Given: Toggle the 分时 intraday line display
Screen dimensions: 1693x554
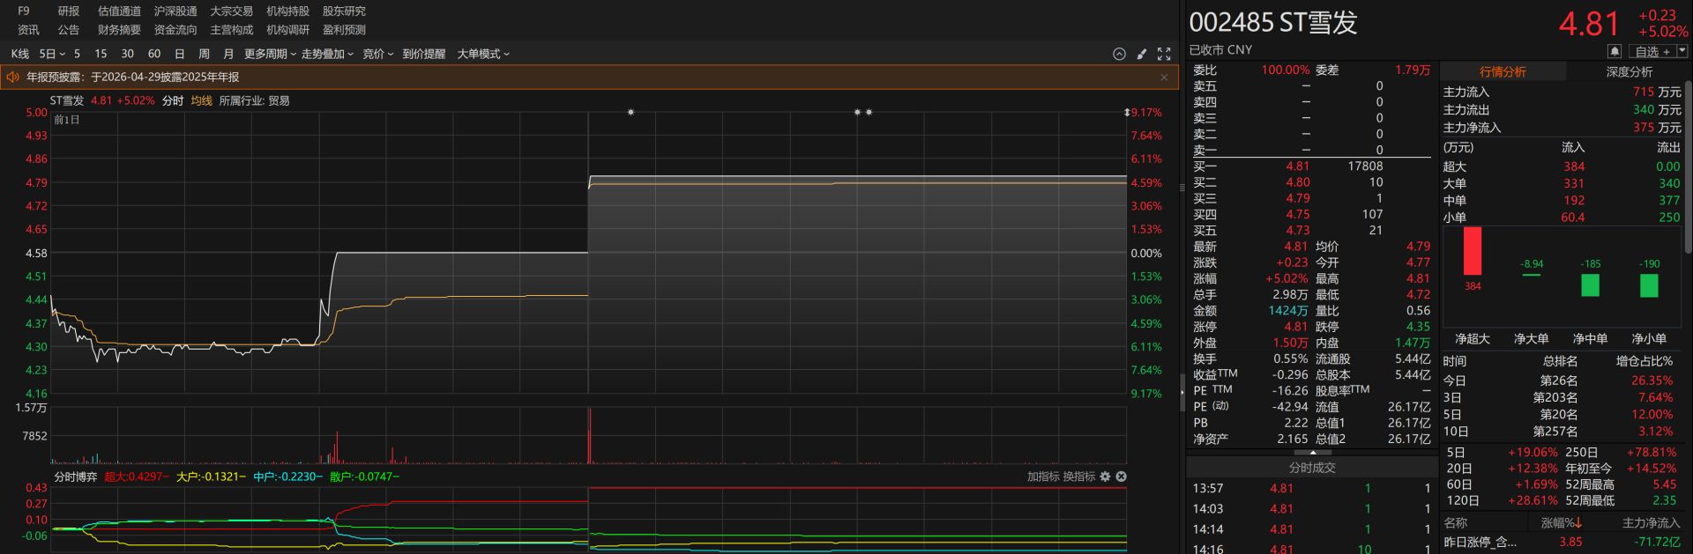Looking at the screenshot, I should coord(173,100).
